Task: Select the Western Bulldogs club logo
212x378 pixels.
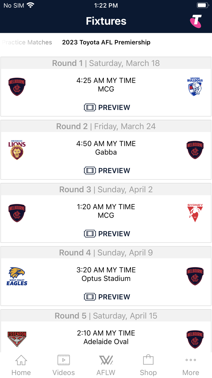Action: [195, 87]
